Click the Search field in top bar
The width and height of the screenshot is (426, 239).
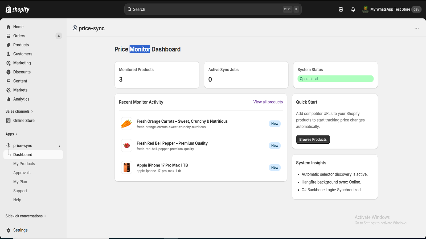[213, 9]
